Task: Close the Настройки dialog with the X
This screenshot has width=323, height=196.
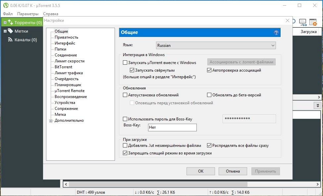Action: [288, 20]
